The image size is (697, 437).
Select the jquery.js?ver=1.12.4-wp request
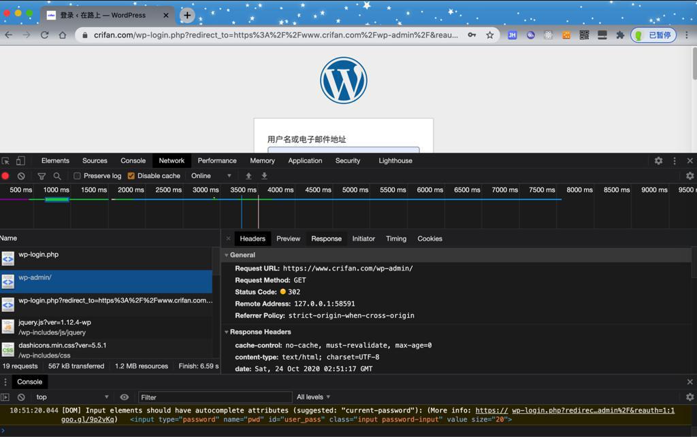point(106,328)
